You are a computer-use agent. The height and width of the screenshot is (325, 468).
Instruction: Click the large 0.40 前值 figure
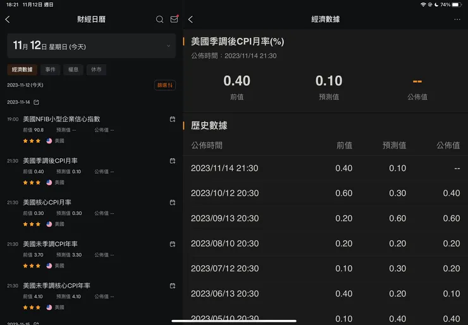pyautogui.click(x=237, y=81)
